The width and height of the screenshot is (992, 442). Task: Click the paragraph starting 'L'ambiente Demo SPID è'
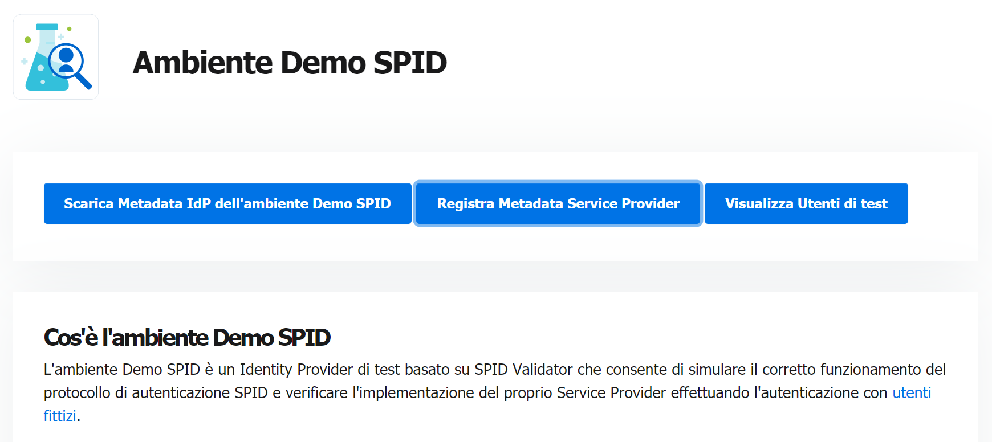(495, 393)
